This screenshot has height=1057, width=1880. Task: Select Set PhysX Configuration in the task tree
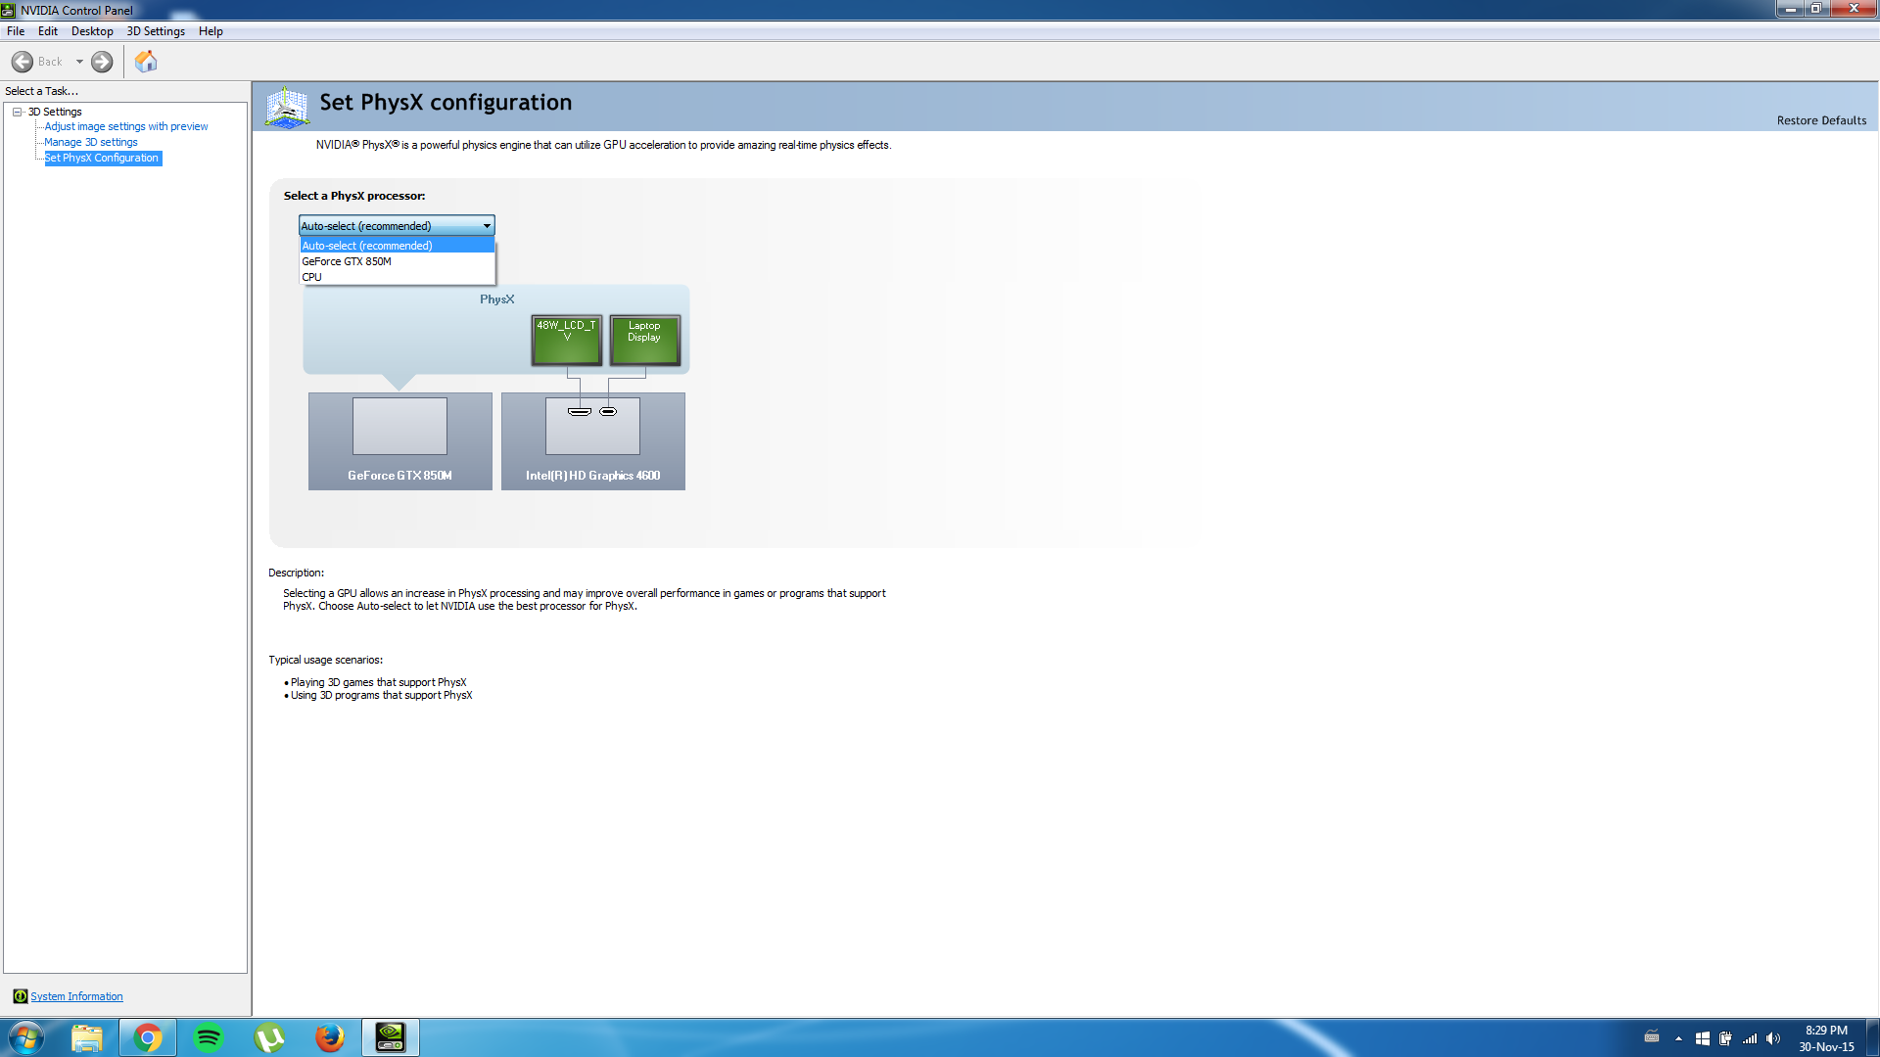[x=102, y=158]
